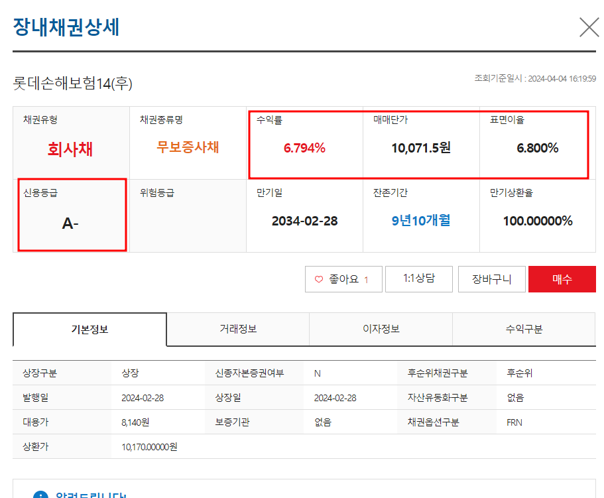Switch to the 수익구분 tab
The height and width of the screenshot is (498, 604).
tap(524, 329)
